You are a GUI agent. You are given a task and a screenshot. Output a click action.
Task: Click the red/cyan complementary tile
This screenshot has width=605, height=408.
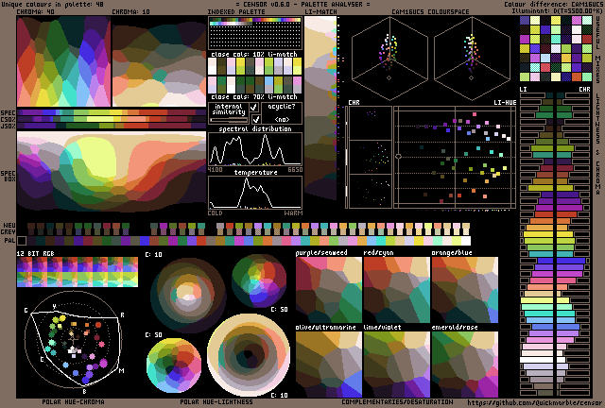tap(397, 290)
